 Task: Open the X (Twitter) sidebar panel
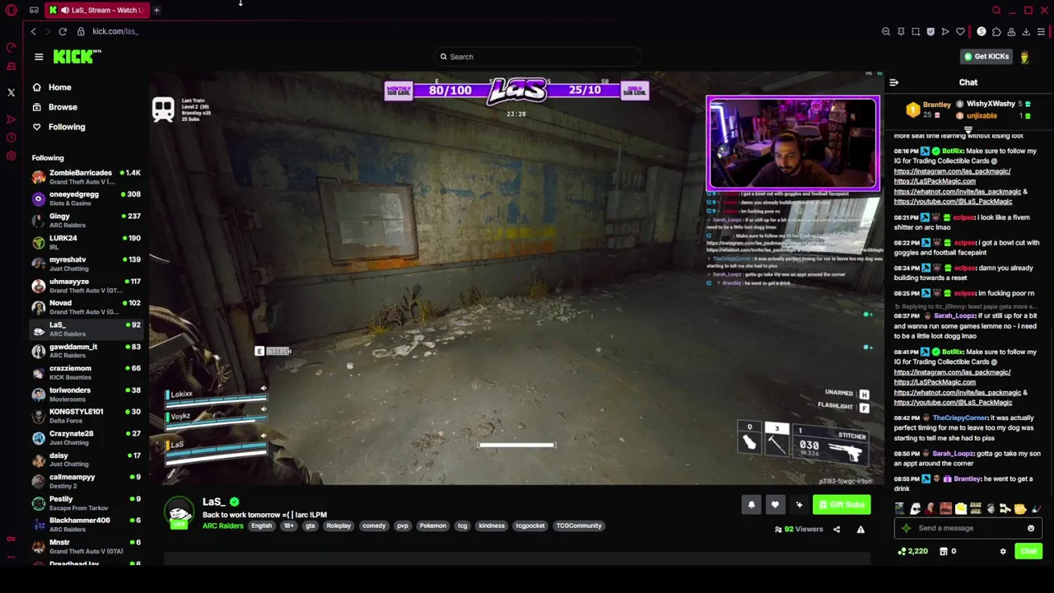(x=11, y=93)
